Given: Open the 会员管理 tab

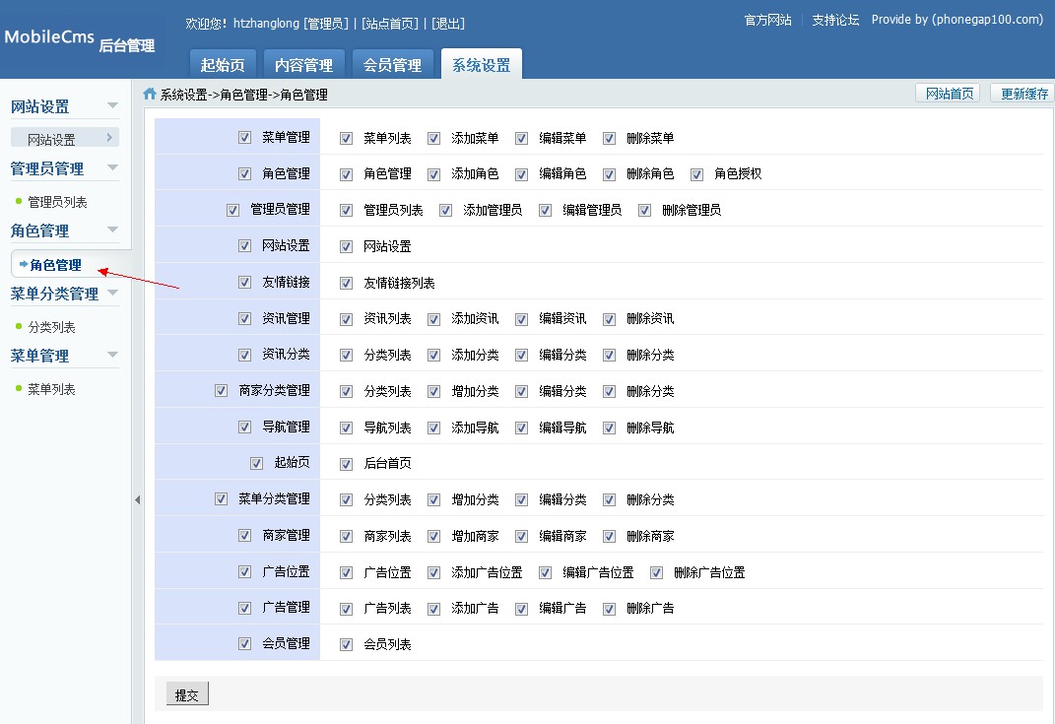Looking at the screenshot, I should (x=392, y=63).
